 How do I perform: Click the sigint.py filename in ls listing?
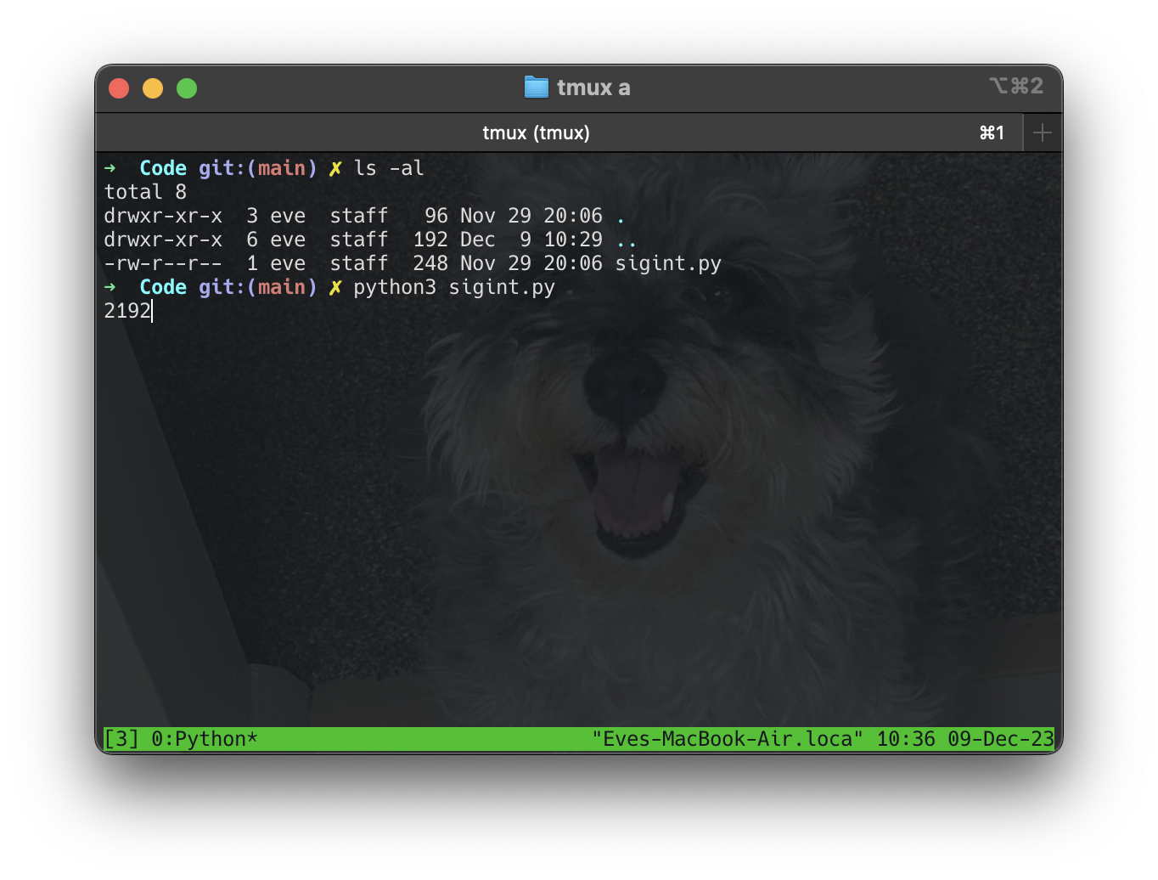coord(668,263)
